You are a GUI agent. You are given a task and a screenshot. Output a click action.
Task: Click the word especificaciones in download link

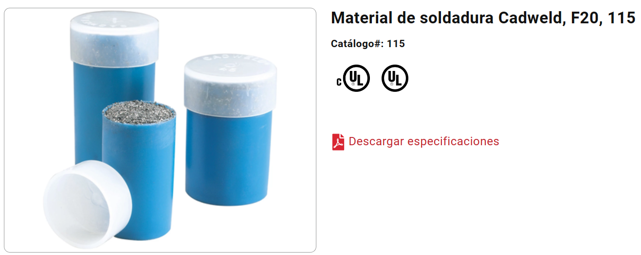(x=453, y=142)
